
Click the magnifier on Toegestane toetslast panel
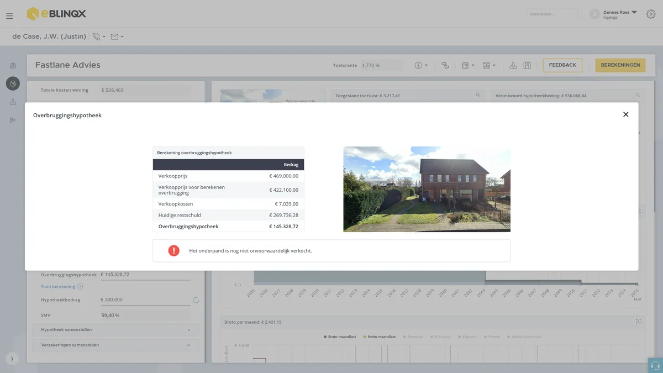478,96
